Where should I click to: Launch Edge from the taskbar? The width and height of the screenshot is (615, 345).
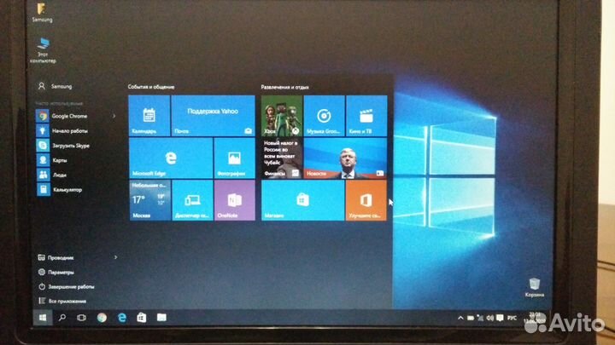tap(122, 318)
